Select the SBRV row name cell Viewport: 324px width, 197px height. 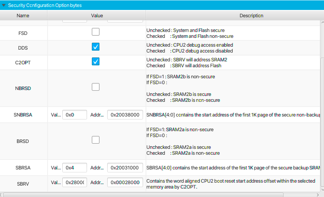click(23, 183)
